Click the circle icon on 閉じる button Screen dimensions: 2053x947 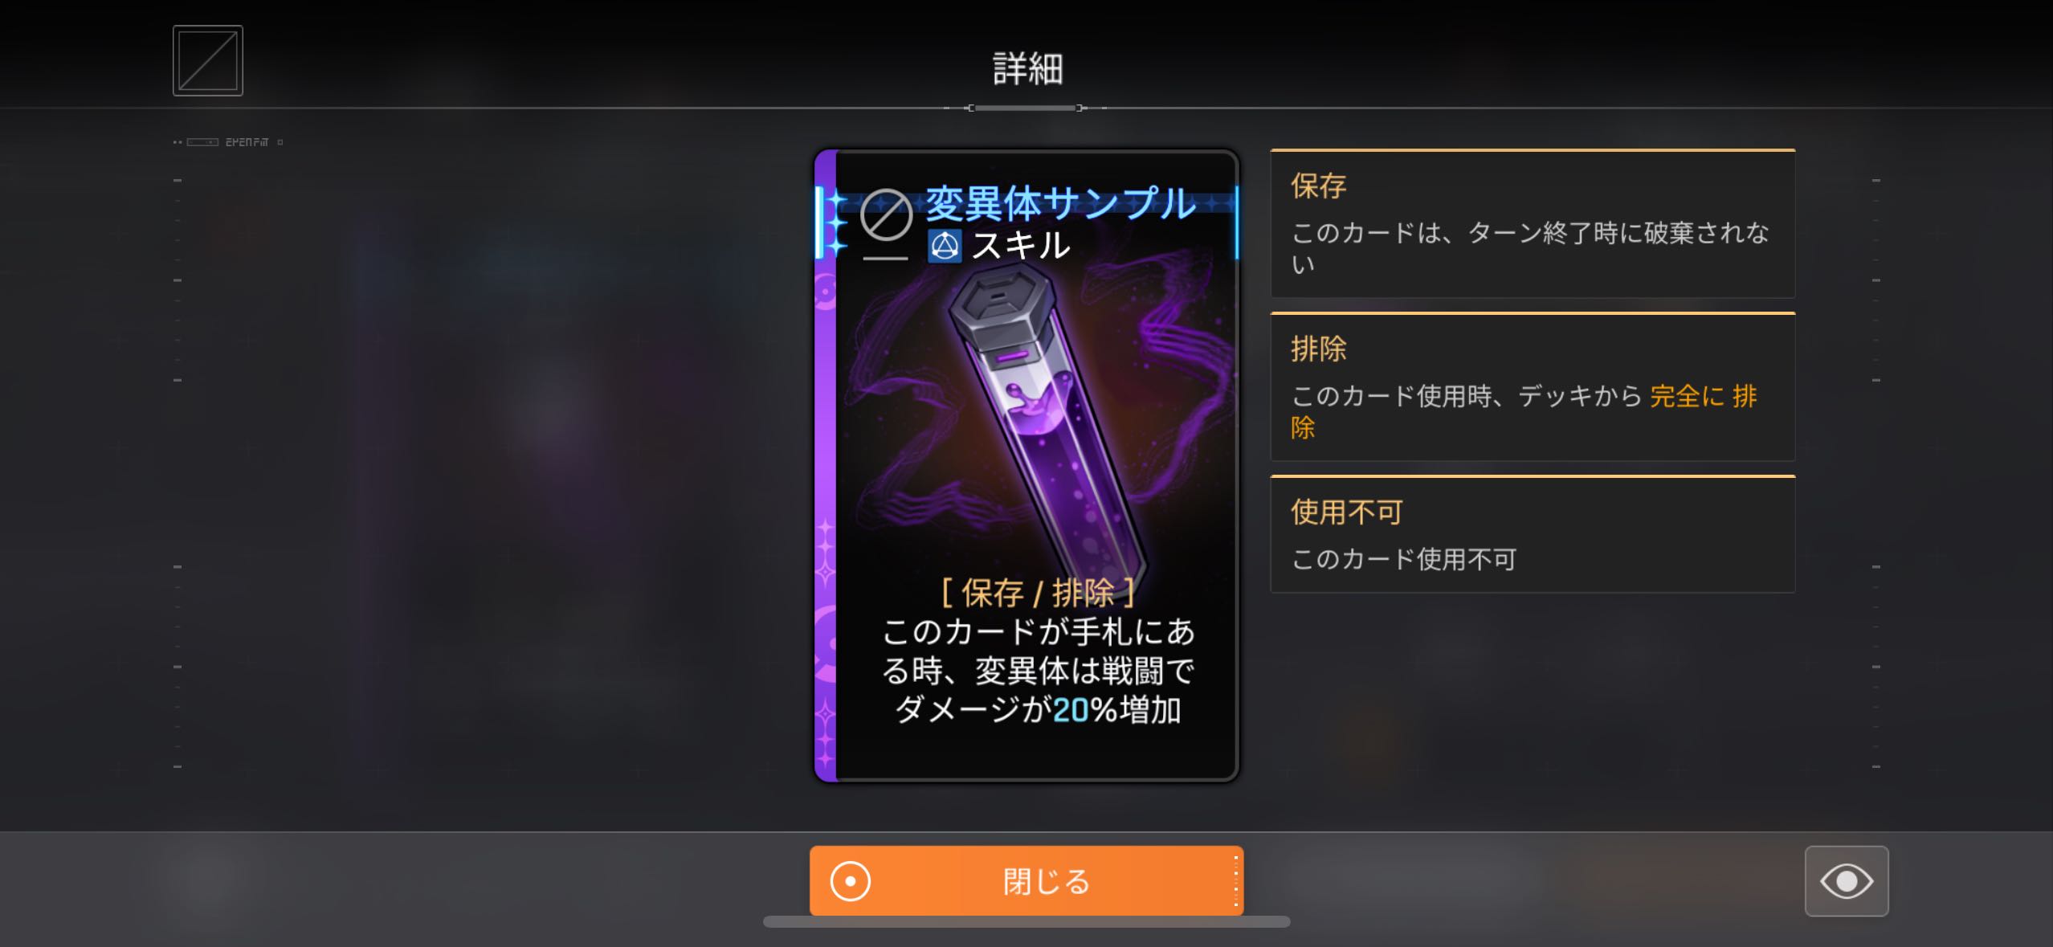point(851,881)
